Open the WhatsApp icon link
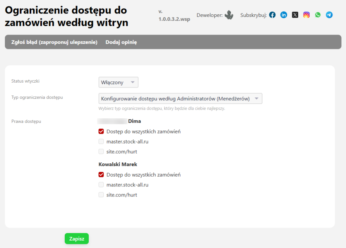346x248 pixels. [318, 15]
